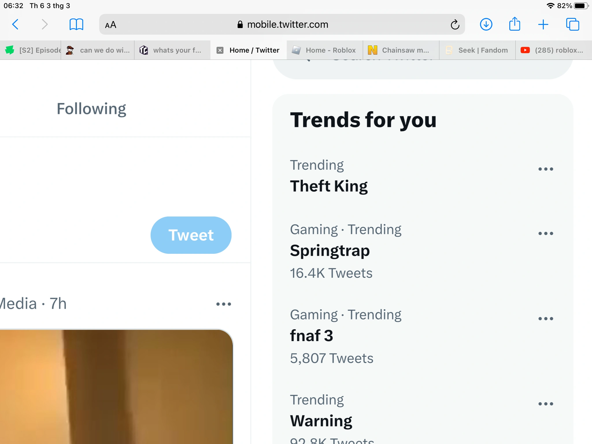Open a new Safari tab

pos(543,24)
